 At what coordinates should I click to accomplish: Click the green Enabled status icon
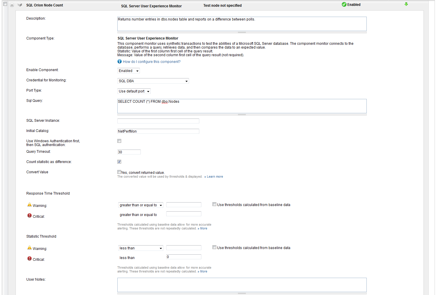click(344, 4)
